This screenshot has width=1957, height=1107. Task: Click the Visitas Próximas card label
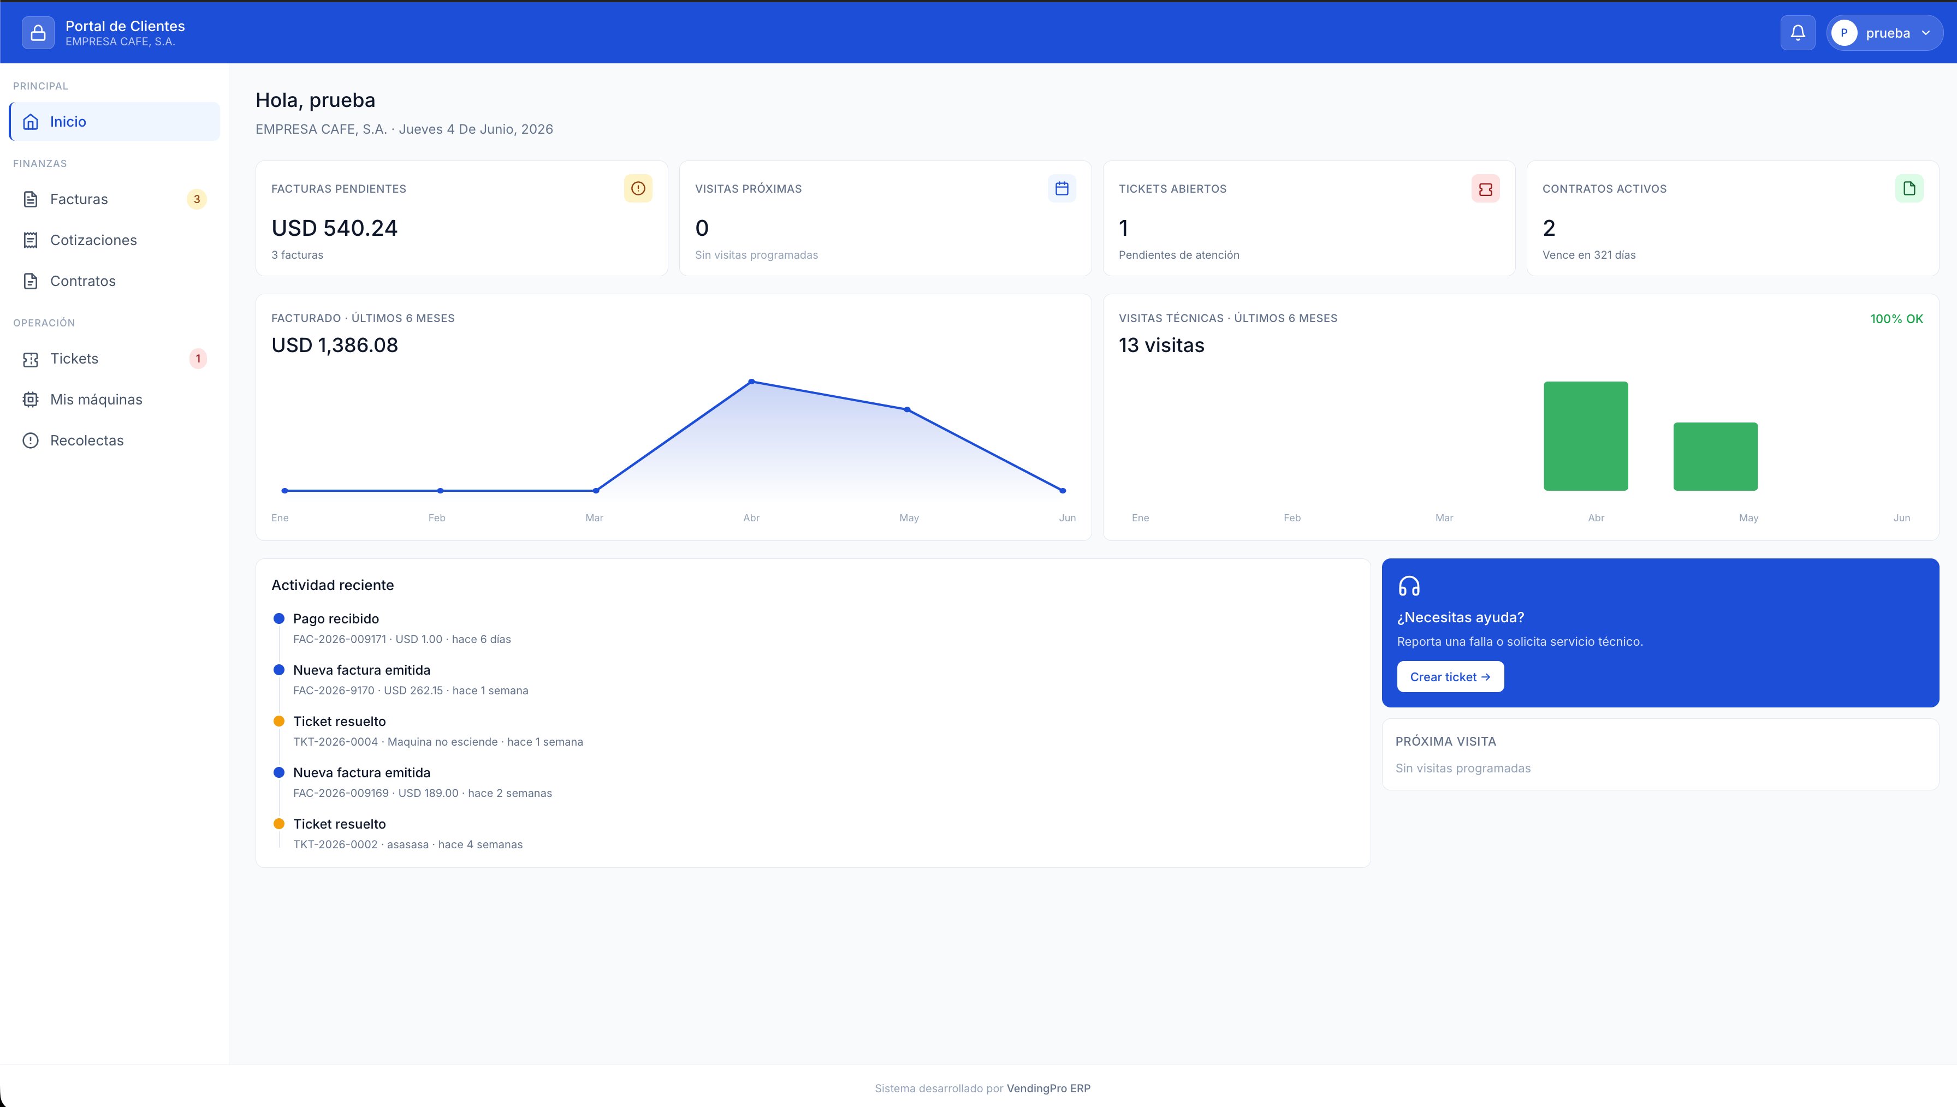point(748,188)
